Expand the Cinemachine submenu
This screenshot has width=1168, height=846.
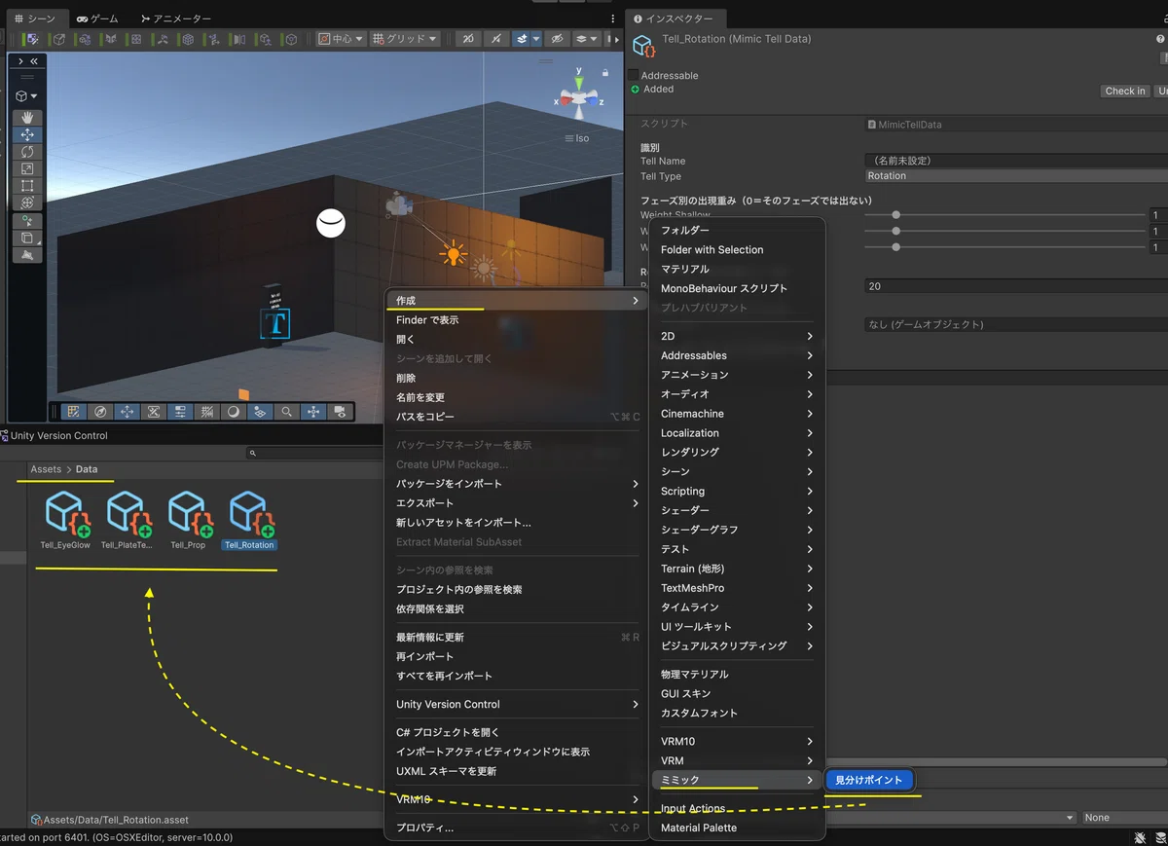pos(736,414)
